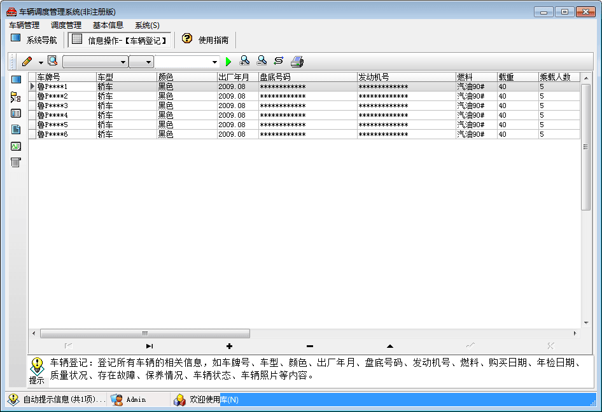Click the refresh arrows toolbar icon
The height and width of the screenshot is (412, 602).
279,61
